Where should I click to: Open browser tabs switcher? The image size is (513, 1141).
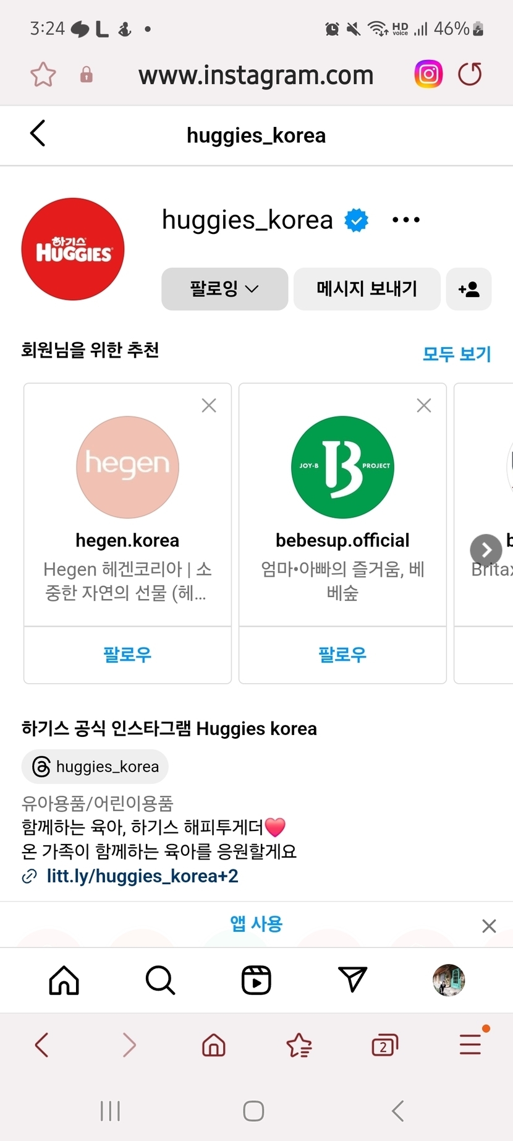(x=384, y=1045)
